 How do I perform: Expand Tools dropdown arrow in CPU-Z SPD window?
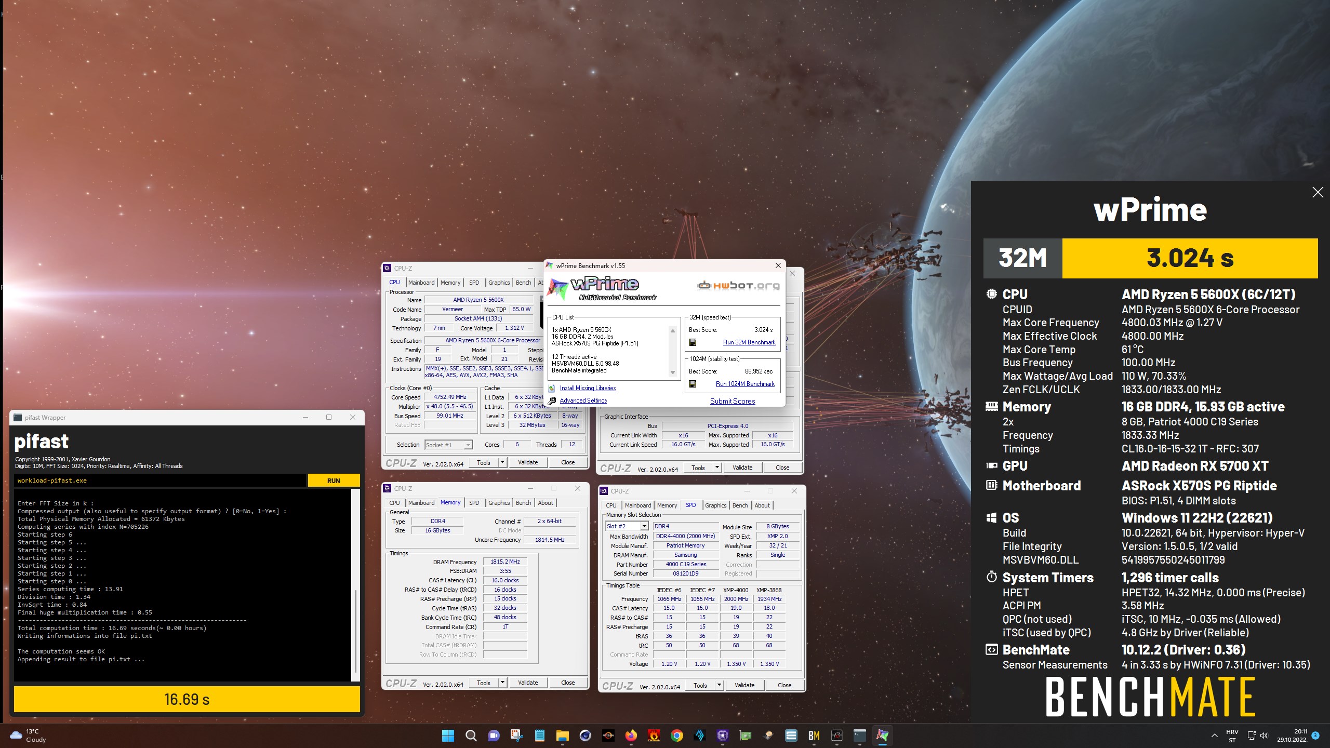(x=719, y=685)
